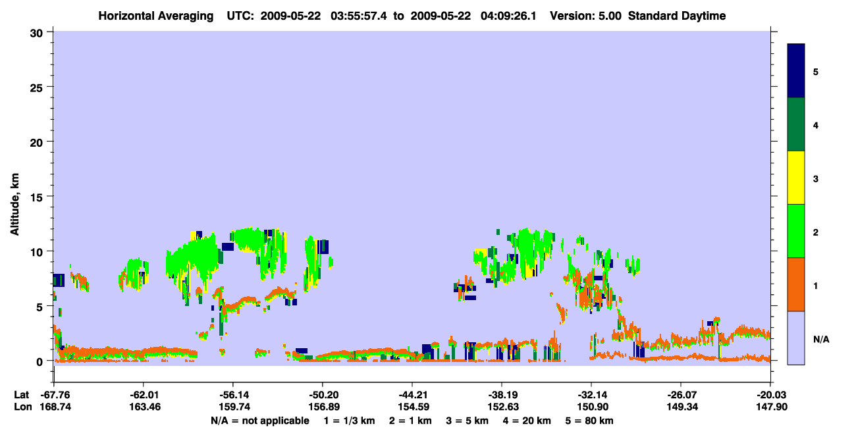Screen dimensions: 856x439
Task: Click the colorbar label '2'
Action: pos(816,232)
